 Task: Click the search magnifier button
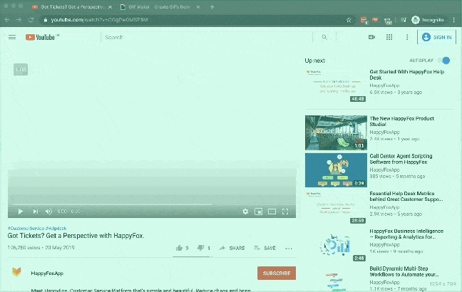(x=324, y=37)
